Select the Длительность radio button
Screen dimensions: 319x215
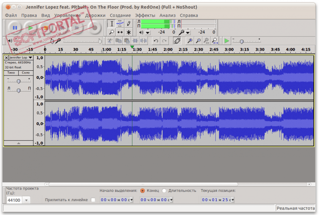[x=164, y=191]
